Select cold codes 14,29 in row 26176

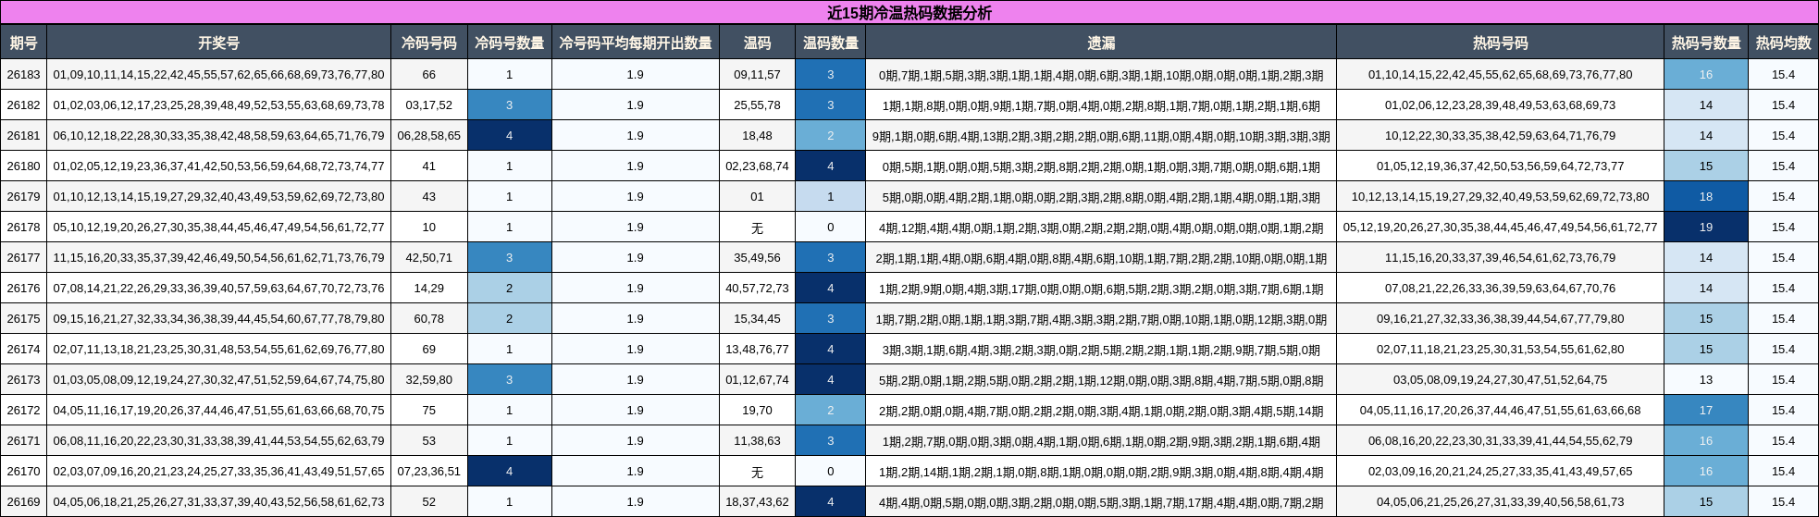(x=428, y=289)
